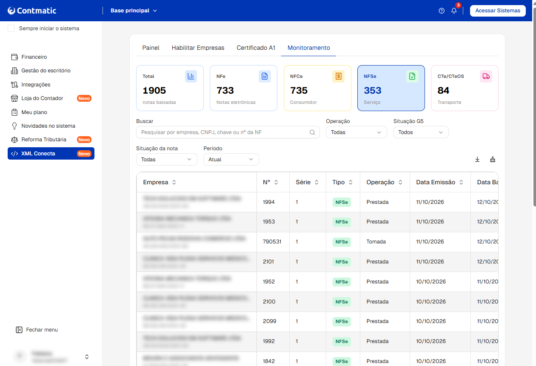The height and width of the screenshot is (366, 536).
Task: Sort by Empresa column arrows
Action: pos(174,182)
